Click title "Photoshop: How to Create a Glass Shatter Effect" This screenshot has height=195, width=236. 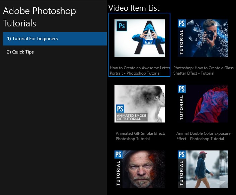coord(203,71)
